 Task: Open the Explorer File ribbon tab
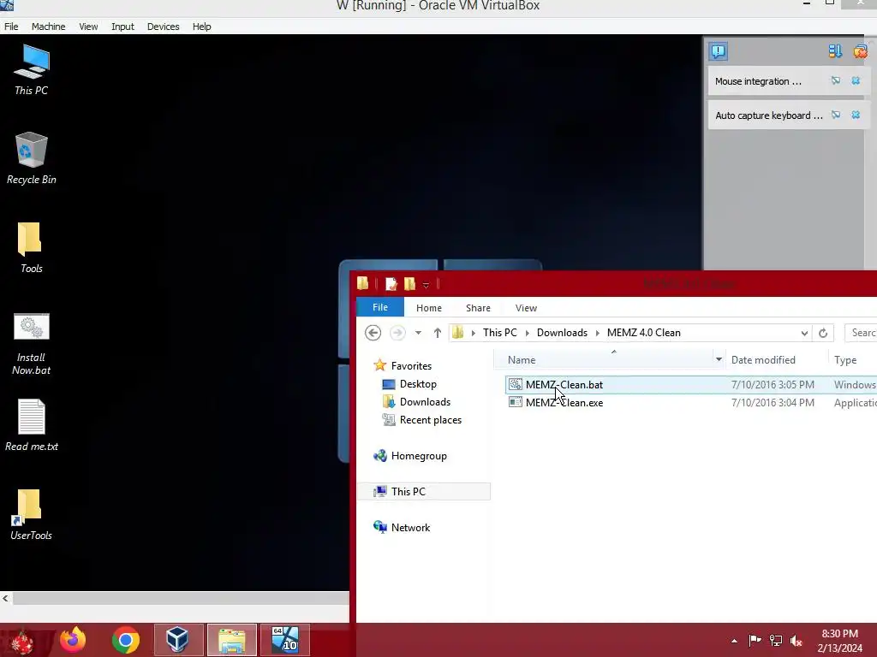click(x=379, y=307)
